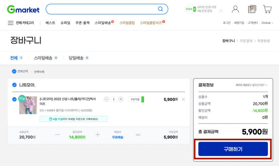Open the shopping cart icon in header
The height and width of the screenshot is (166, 279).
[x=267, y=9]
